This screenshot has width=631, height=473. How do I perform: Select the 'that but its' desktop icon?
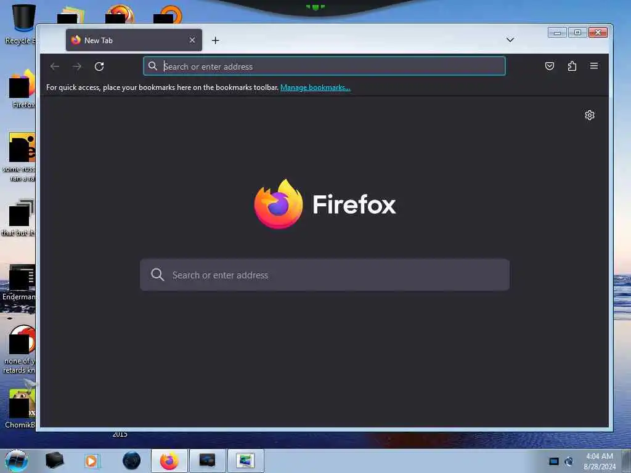[x=19, y=217]
